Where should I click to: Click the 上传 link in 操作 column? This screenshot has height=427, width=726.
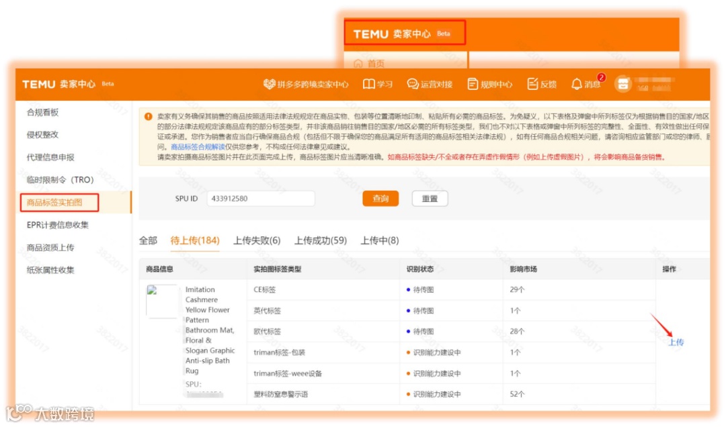pyautogui.click(x=676, y=342)
